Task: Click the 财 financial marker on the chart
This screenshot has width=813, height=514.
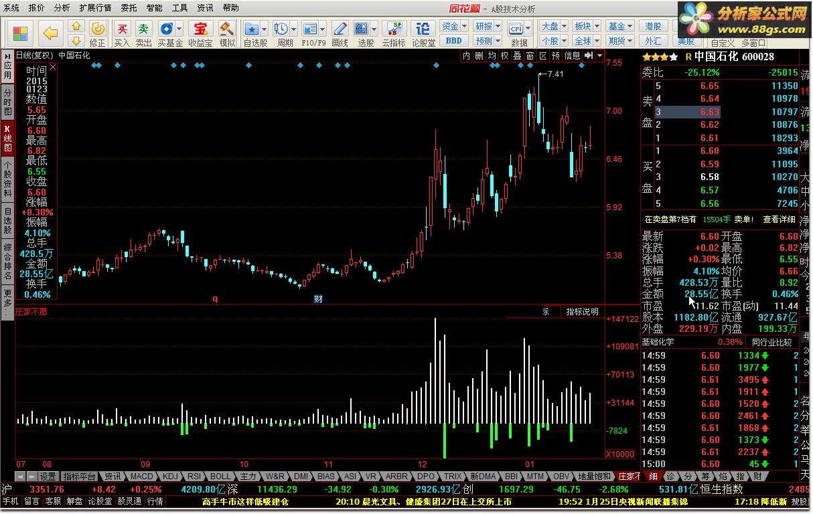Action: (x=318, y=299)
